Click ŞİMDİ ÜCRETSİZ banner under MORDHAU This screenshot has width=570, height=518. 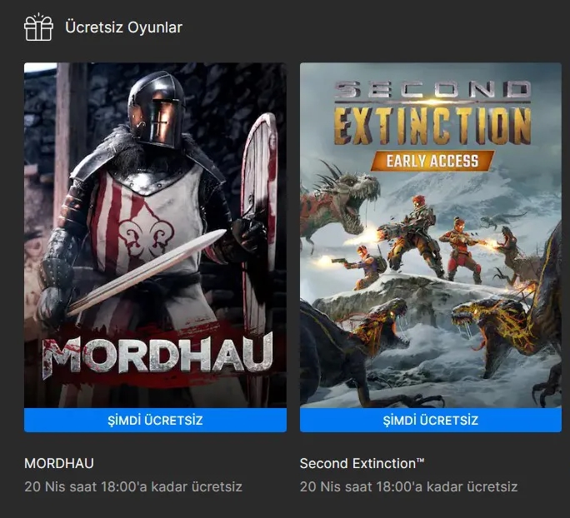[155, 421]
